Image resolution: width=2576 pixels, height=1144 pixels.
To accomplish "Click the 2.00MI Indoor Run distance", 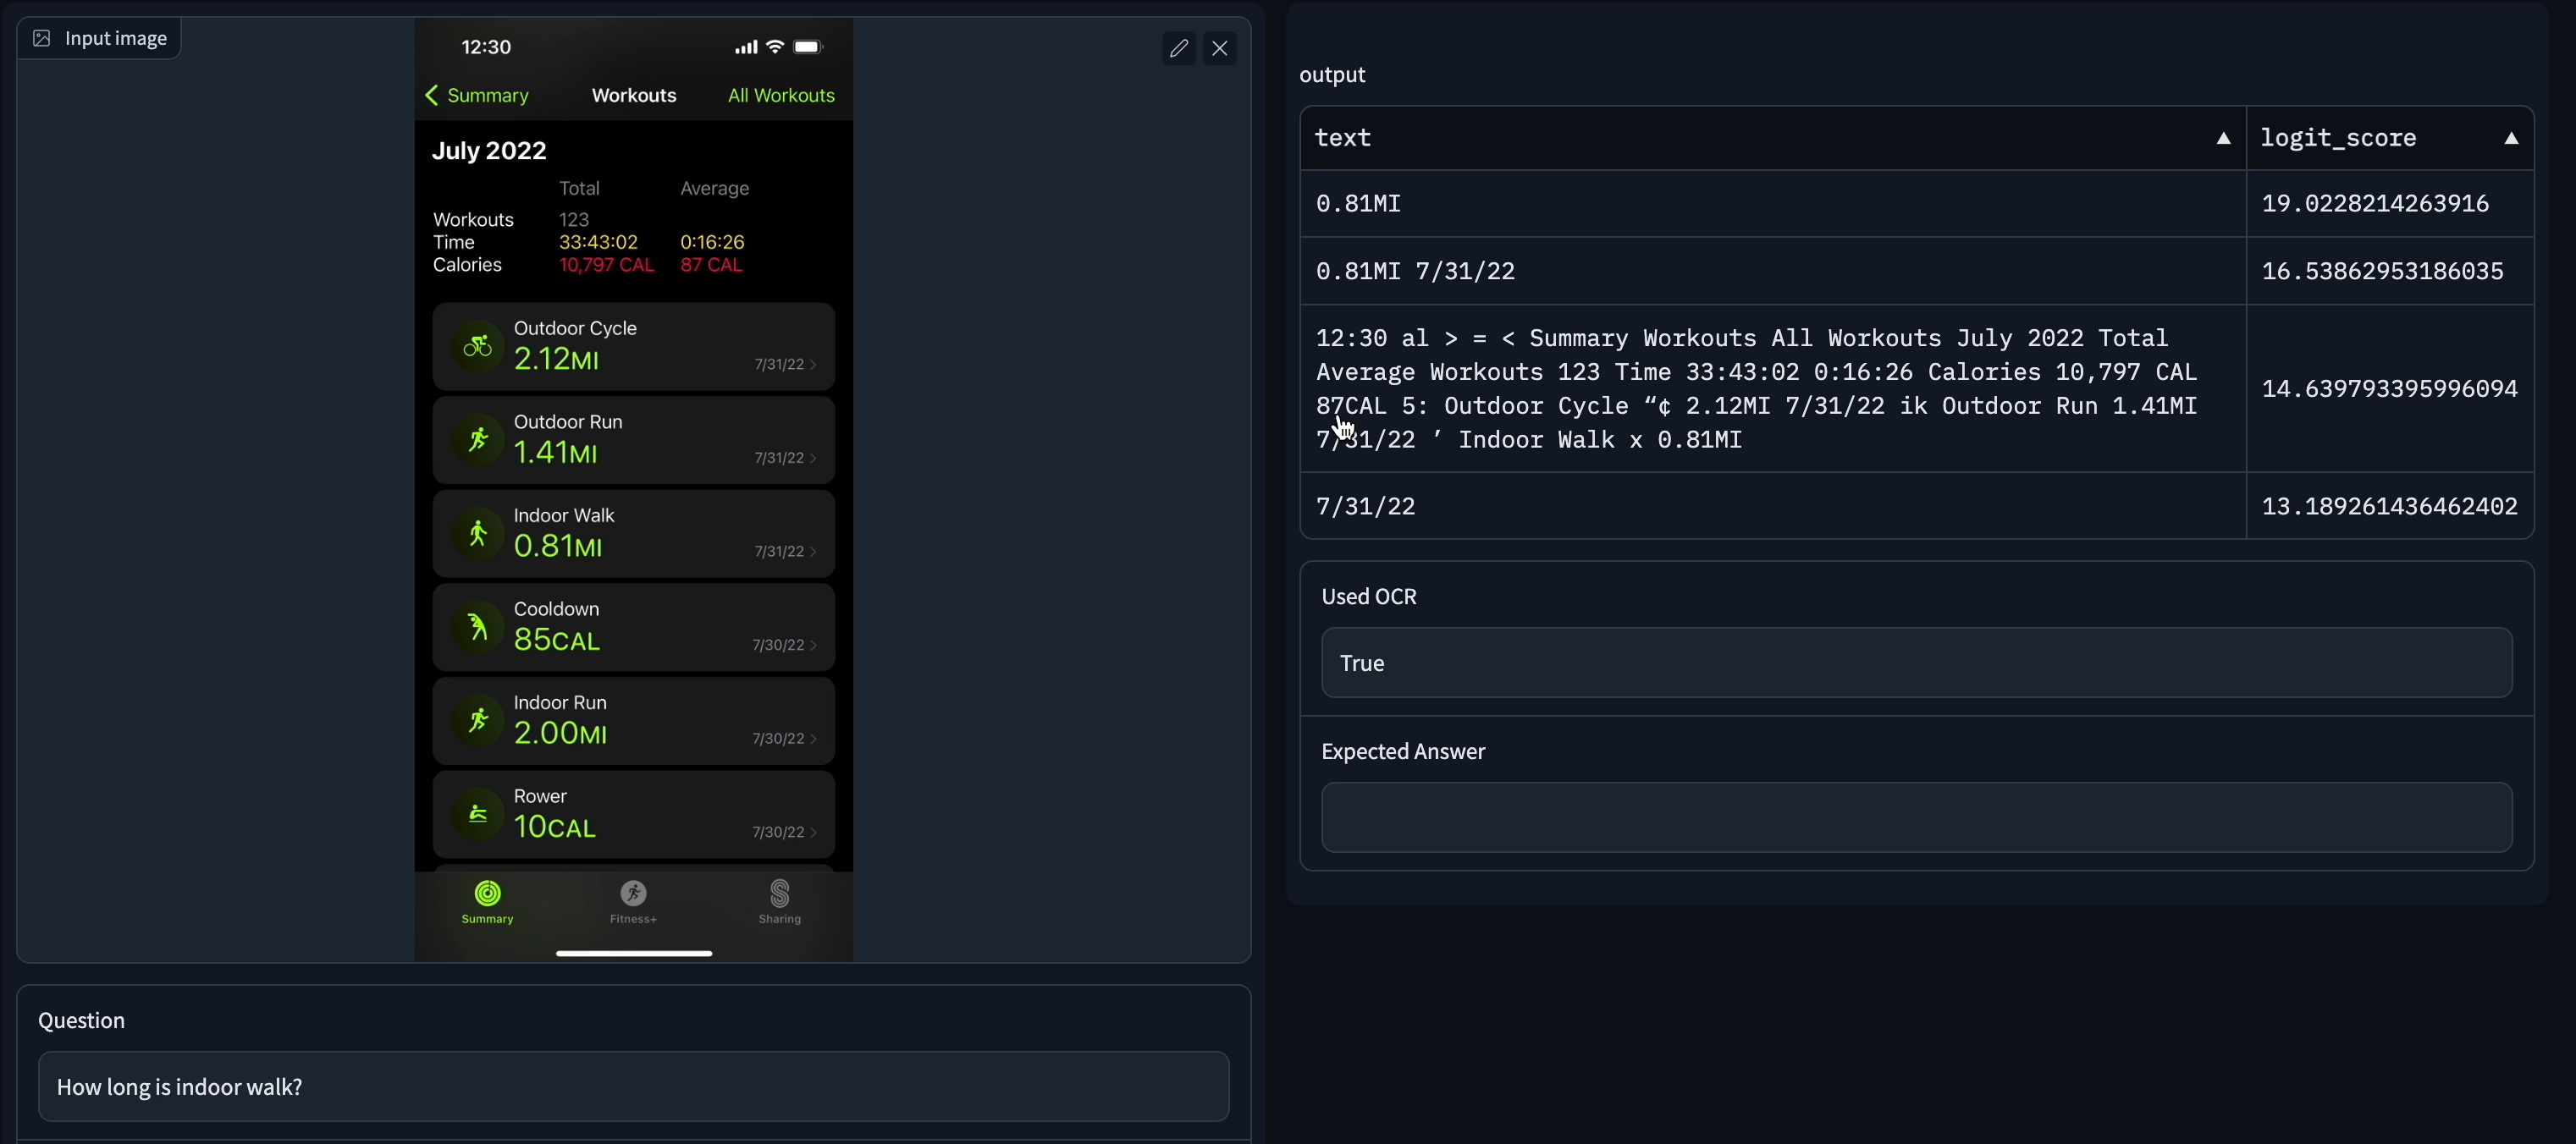I will click(560, 734).
